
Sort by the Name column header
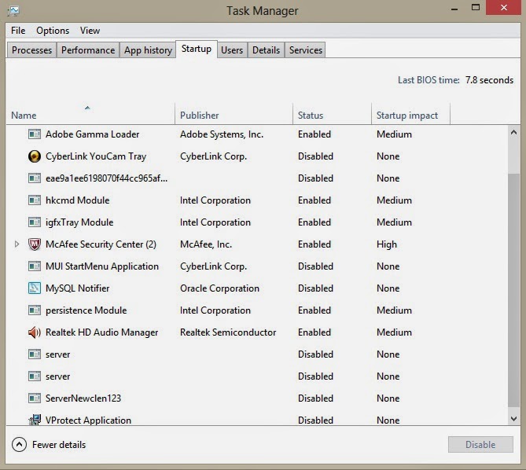click(x=90, y=115)
